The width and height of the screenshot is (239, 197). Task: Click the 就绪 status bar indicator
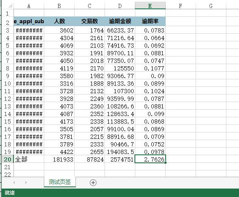pos(10,193)
